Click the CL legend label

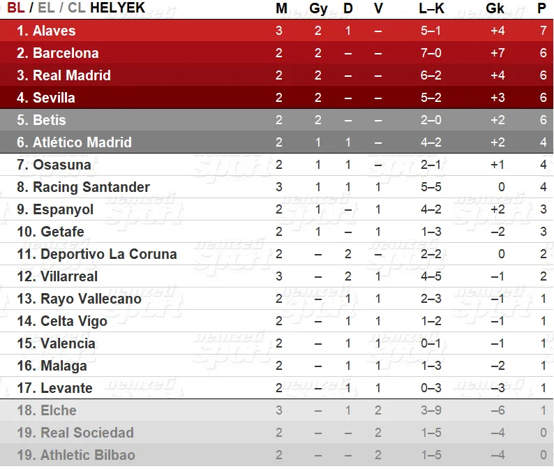pyautogui.click(x=76, y=8)
